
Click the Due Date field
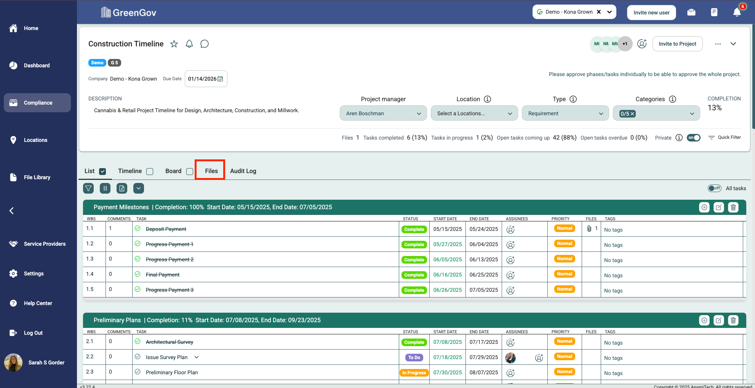click(206, 79)
